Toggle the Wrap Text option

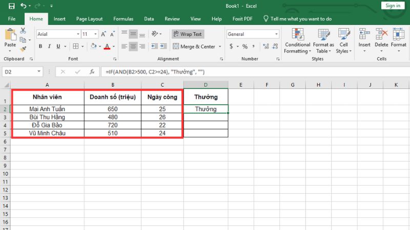click(x=188, y=34)
